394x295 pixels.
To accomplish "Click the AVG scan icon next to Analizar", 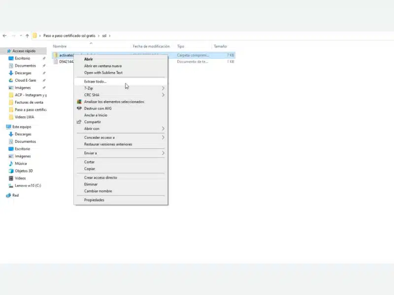I will pyautogui.click(x=80, y=102).
